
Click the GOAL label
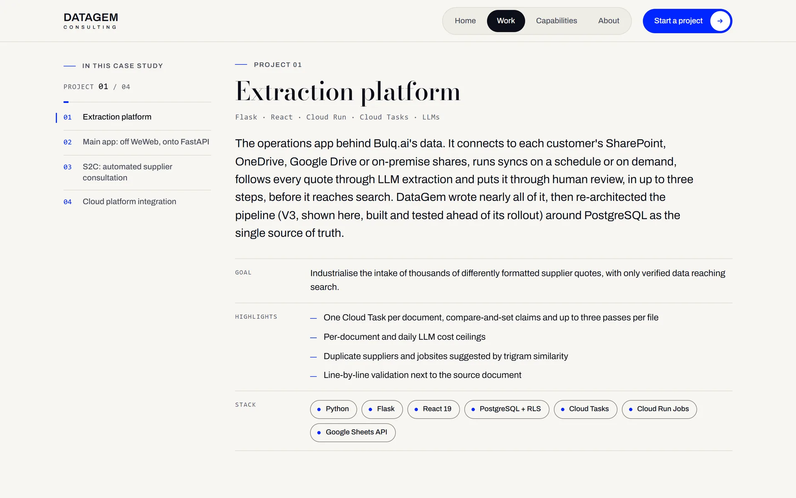[243, 273]
